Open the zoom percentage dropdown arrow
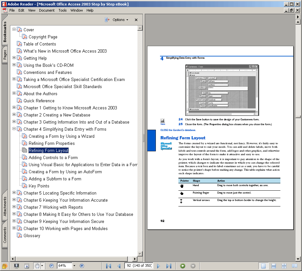Image resolution: width=302 pixels, height=271 pixels. pyautogui.click(x=74, y=266)
